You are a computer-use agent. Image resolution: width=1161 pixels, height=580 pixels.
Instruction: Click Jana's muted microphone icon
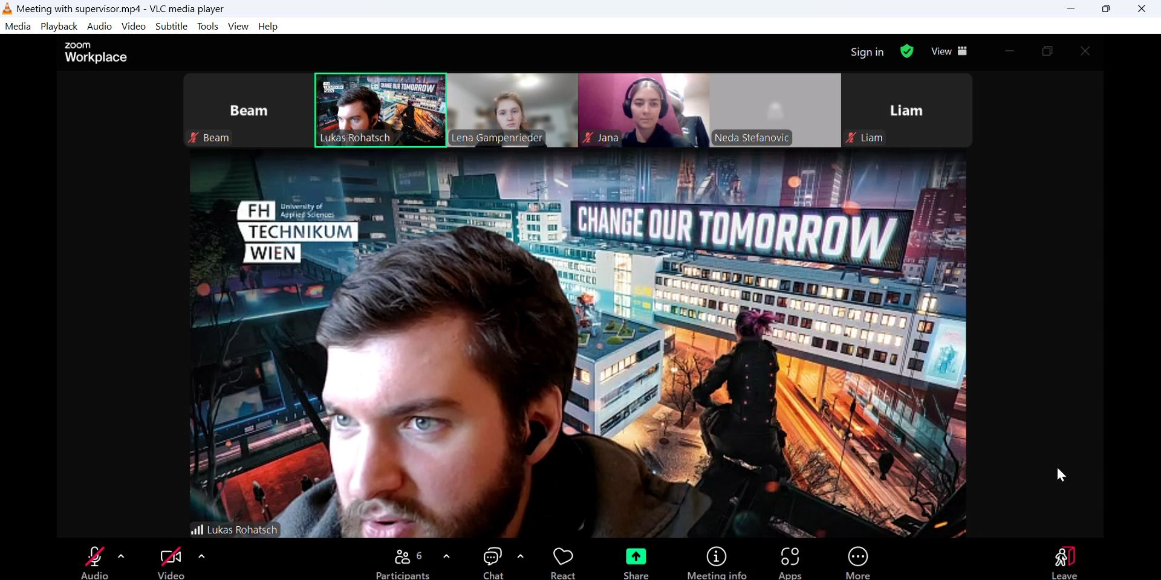pyautogui.click(x=588, y=138)
